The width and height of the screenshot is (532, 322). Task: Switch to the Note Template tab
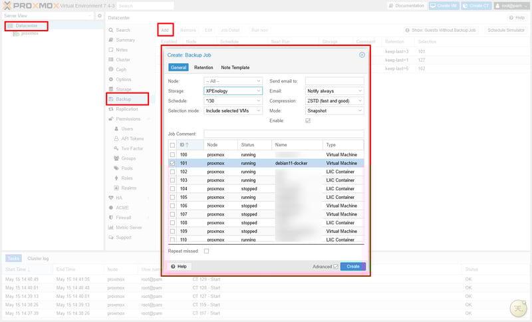(235, 67)
